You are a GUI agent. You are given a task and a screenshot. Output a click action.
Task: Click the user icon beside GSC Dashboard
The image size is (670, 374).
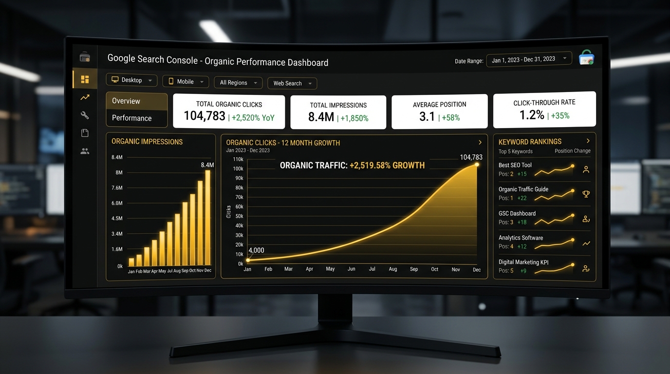click(x=586, y=219)
